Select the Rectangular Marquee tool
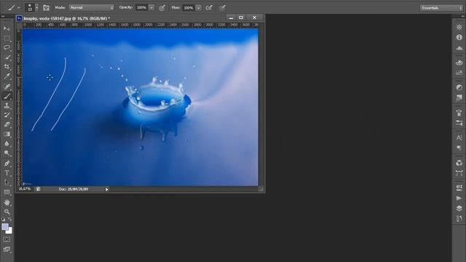The image size is (466, 262). (x=7, y=38)
